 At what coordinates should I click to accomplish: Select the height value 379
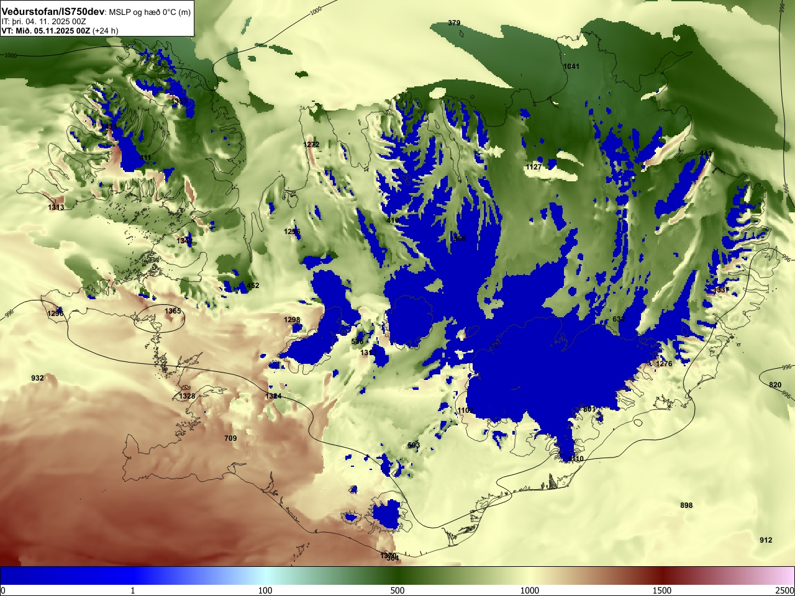pyautogui.click(x=454, y=23)
